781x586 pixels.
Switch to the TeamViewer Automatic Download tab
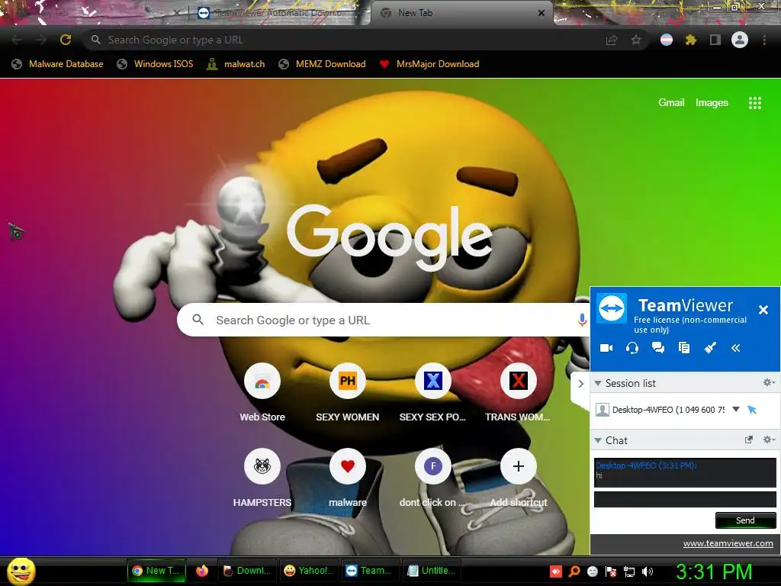pyautogui.click(x=279, y=13)
